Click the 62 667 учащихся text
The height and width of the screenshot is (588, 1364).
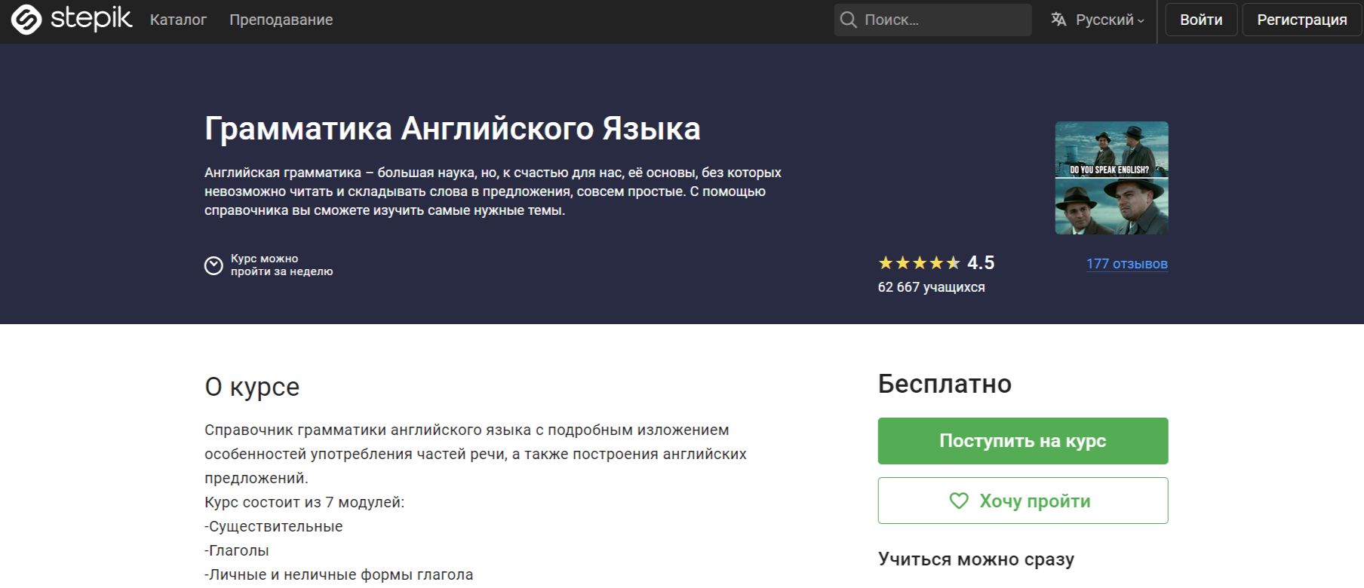point(931,287)
